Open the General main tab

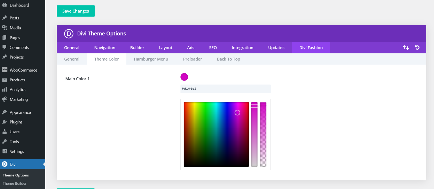(x=72, y=48)
